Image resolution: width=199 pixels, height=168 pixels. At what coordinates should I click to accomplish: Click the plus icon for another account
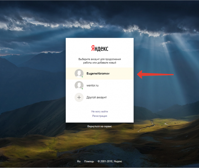click(x=79, y=97)
